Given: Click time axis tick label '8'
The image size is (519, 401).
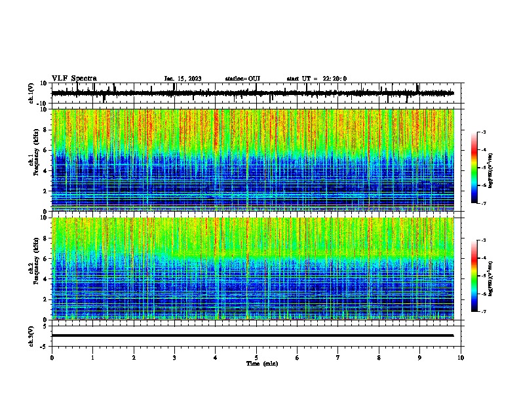Looking at the screenshot, I should [379, 358].
